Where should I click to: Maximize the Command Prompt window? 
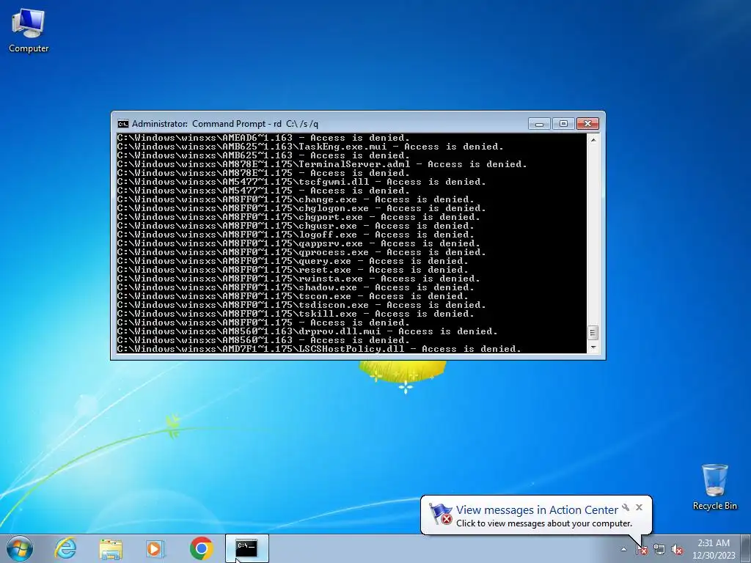click(563, 123)
